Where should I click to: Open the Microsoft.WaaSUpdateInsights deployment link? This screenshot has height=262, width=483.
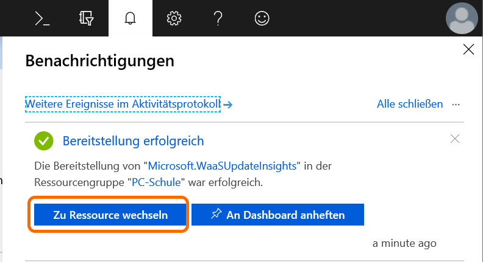pos(223,165)
